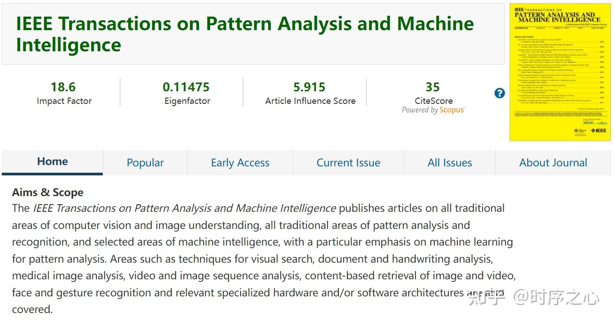Click the Scopus logo under CiteScore
The image size is (615, 322).
coord(452,110)
